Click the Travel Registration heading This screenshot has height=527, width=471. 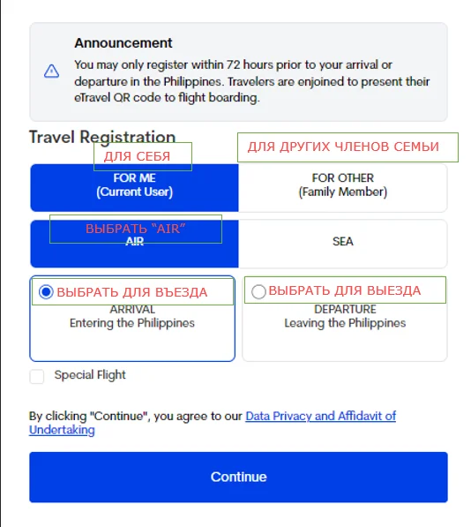[x=102, y=137]
